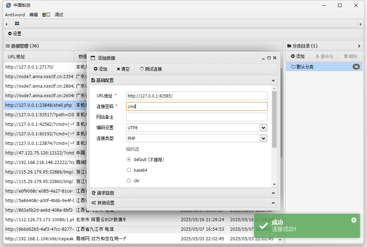367x247 pixels.
Task: Add a new category in 分类目录
Action: point(297,56)
